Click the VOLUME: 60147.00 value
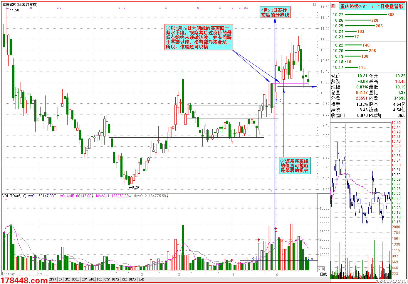Screen dimensions: 408x284 75,196
